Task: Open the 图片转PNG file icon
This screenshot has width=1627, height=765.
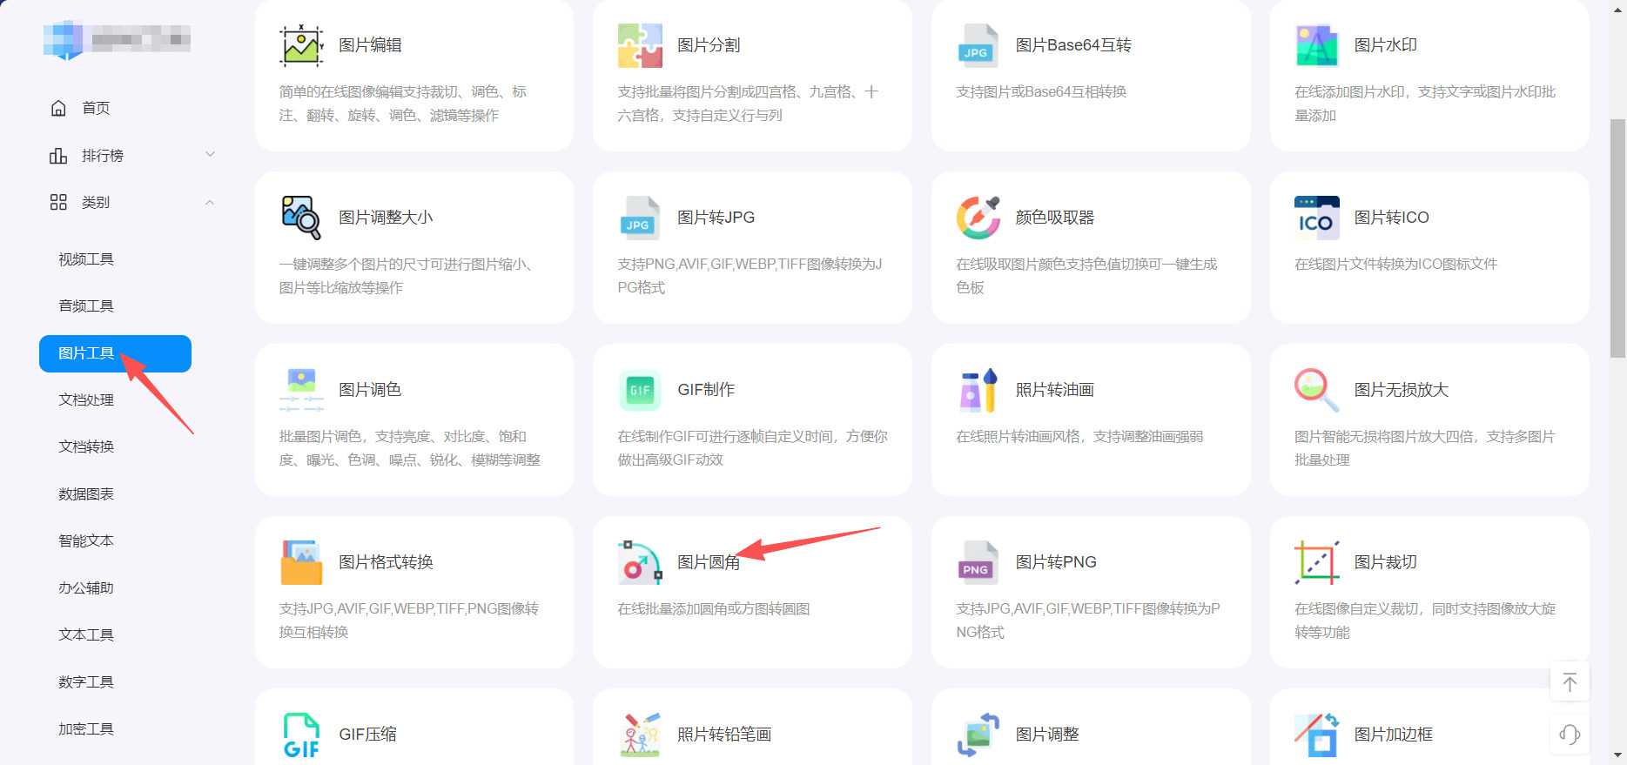Action: (x=978, y=562)
